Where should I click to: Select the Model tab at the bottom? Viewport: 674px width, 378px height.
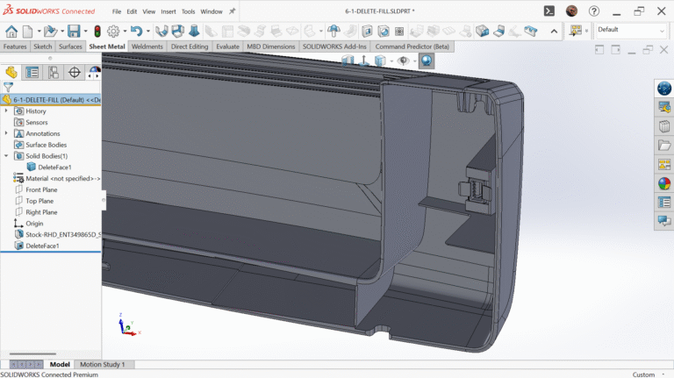[x=60, y=364]
